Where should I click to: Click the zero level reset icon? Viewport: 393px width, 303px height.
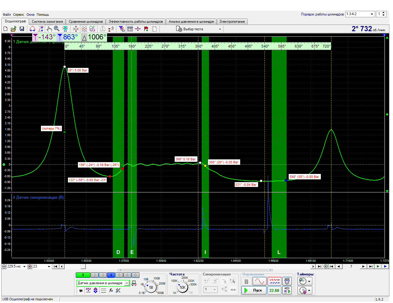click(x=111, y=29)
